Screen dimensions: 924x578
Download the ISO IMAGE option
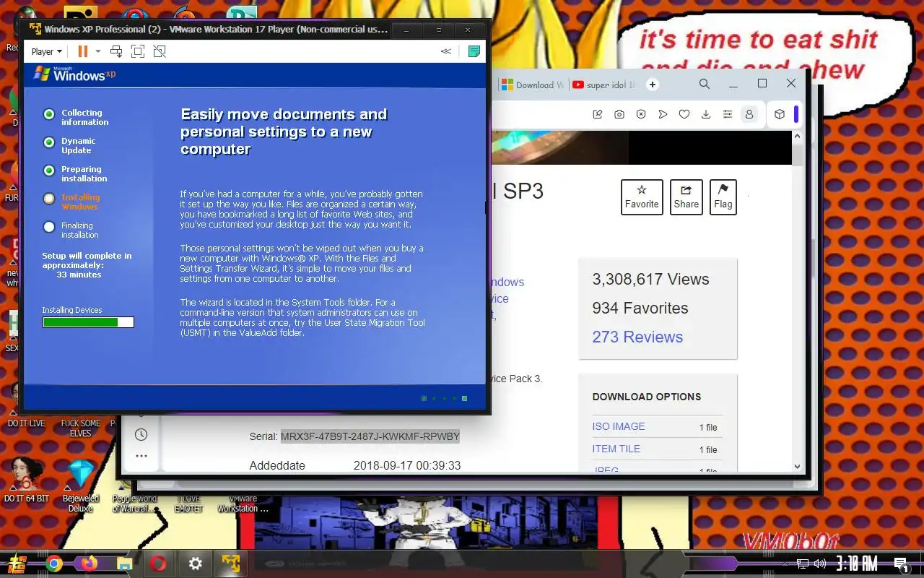click(x=619, y=426)
